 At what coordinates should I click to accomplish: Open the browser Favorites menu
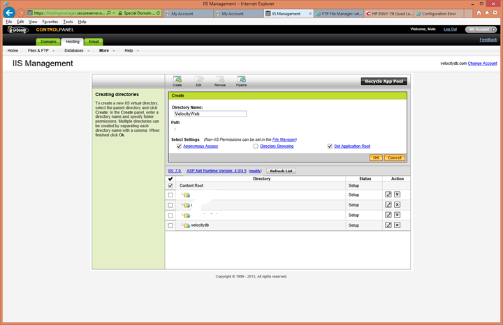[50, 22]
